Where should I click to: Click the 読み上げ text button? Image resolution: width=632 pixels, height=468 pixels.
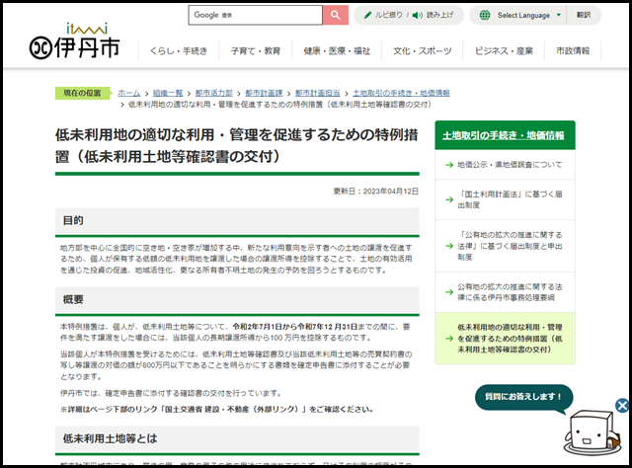click(x=439, y=15)
